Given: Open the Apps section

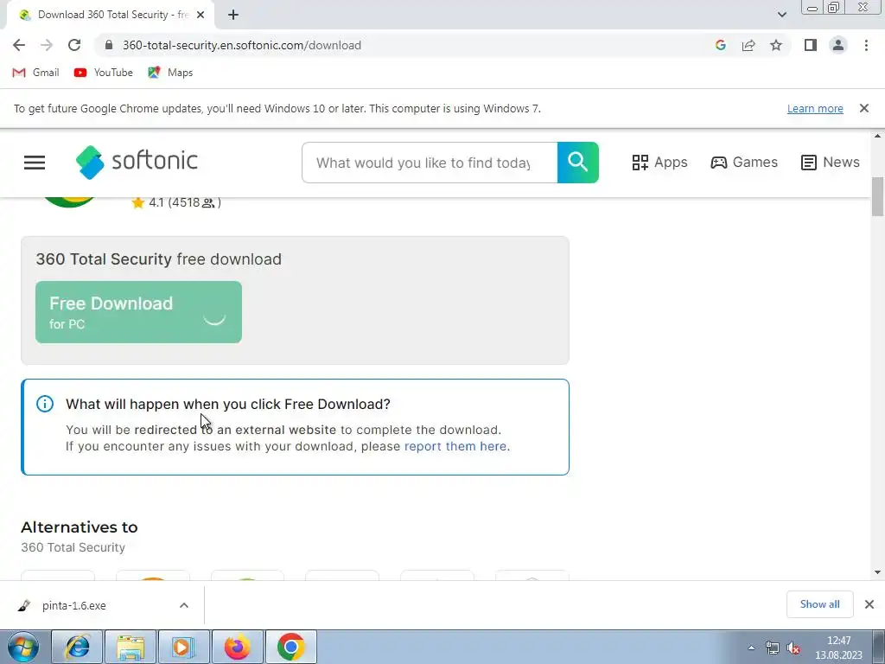Looking at the screenshot, I should click(x=659, y=163).
